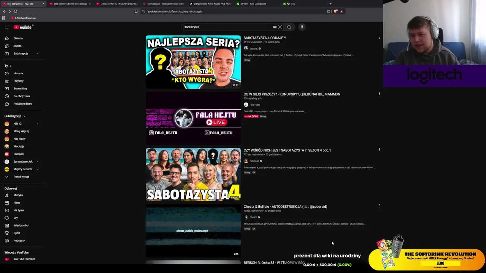Open Twoje filmy page
486x273 pixels.
20,88
